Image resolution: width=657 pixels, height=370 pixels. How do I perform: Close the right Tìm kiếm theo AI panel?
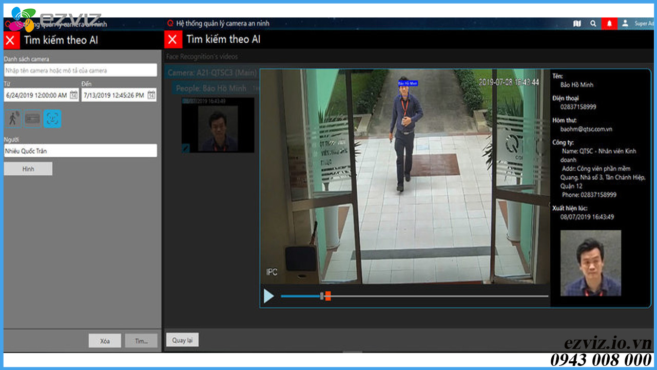pos(172,40)
